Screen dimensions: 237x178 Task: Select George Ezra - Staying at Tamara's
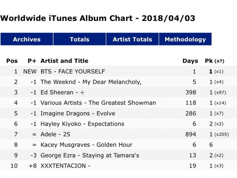pyautogui.click(x=90, y=156)
